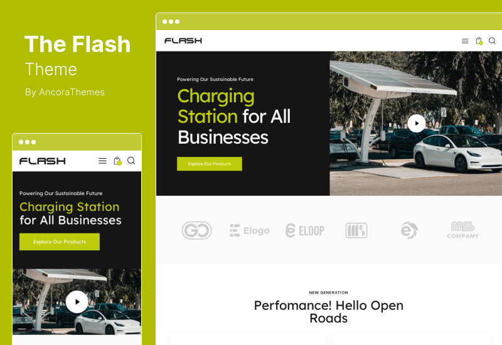The height and width of the screenshot is (345, 502).
Task: Click Explore Our Products button in mobile preview
Action: pos(60,242)
